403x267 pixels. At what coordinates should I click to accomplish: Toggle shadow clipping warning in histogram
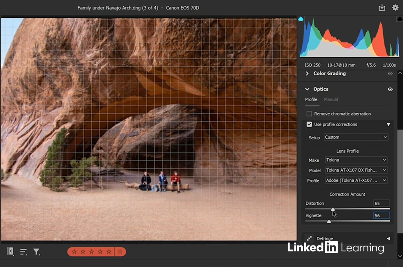coord(301,18)
